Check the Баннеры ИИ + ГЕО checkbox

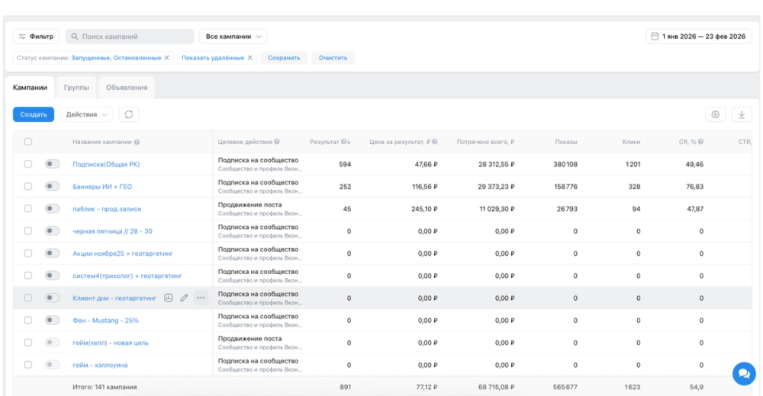[28, 187]
